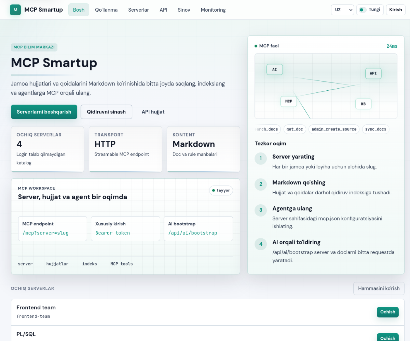Click the MCP BILIM MARKAZI badge
The image size is (410, 341).
click(34, 47)
